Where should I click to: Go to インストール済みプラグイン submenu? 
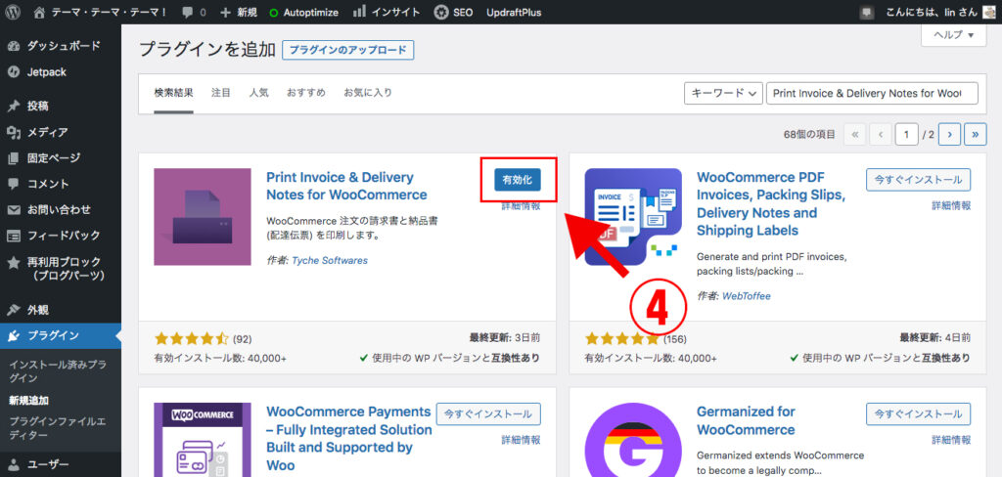point(58,371)
